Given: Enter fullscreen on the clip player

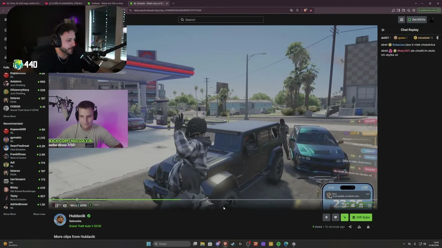Looking at the screenshot, I should 361,206.
